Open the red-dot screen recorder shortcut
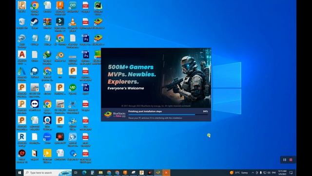This screenshot has height=176, width=312. click(60, 138)
